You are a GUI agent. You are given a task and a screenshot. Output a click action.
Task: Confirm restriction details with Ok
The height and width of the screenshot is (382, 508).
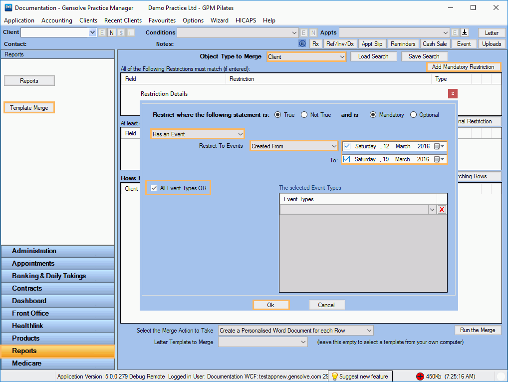coord(271,305)
